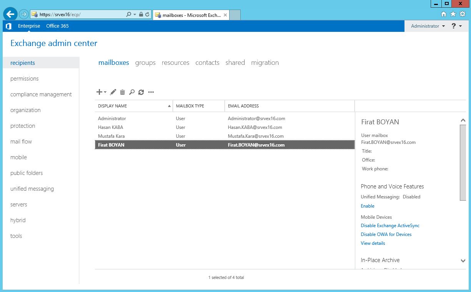This screenshot has height=292, width=471.
Task: Open the More options ellipsis icon
Action: (151, 92)
